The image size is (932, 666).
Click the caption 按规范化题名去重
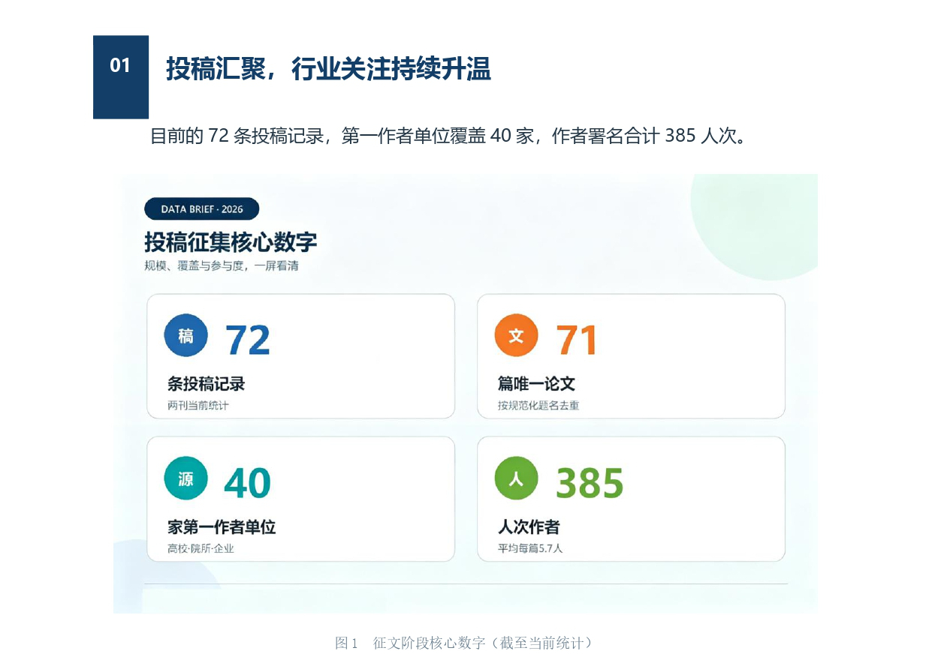538,406
